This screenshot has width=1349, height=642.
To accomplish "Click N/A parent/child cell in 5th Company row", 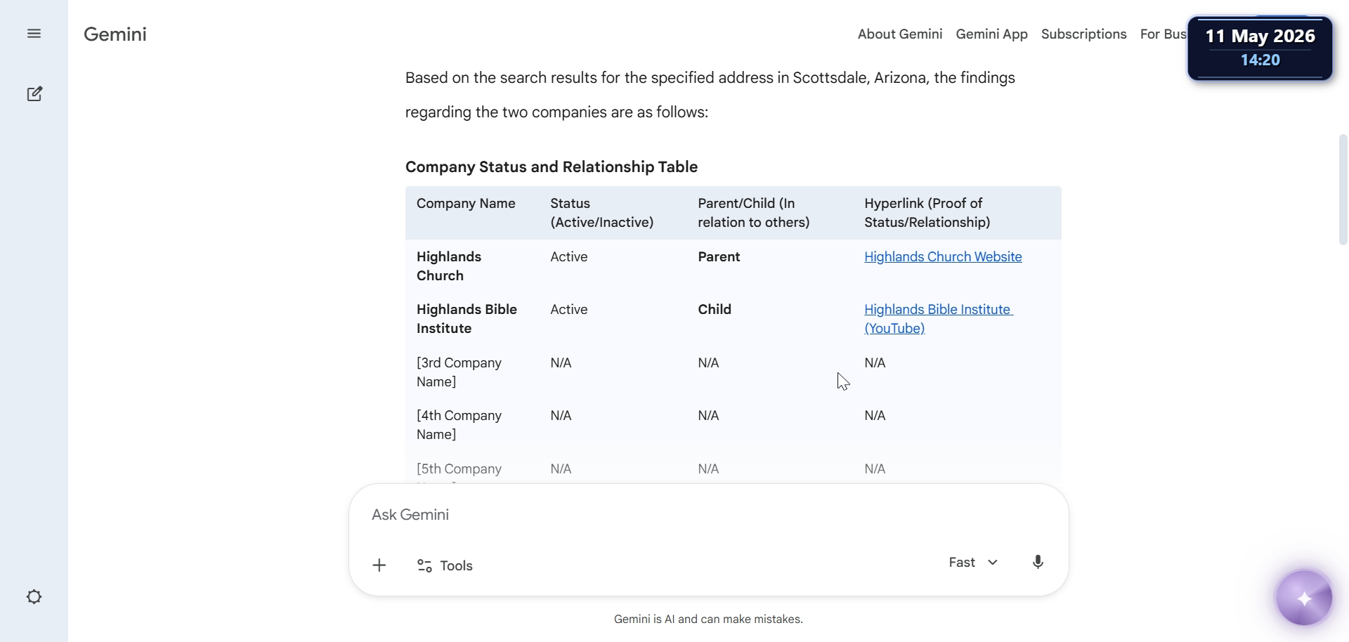I will point(708,469).
